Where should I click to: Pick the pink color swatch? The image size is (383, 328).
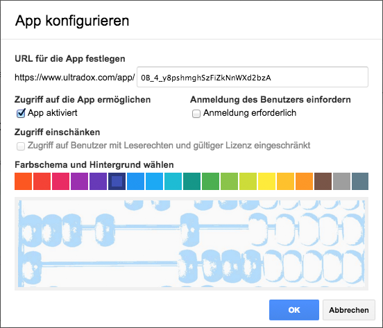60,181
